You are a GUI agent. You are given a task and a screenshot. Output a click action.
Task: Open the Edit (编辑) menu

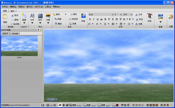click(13, 7)
